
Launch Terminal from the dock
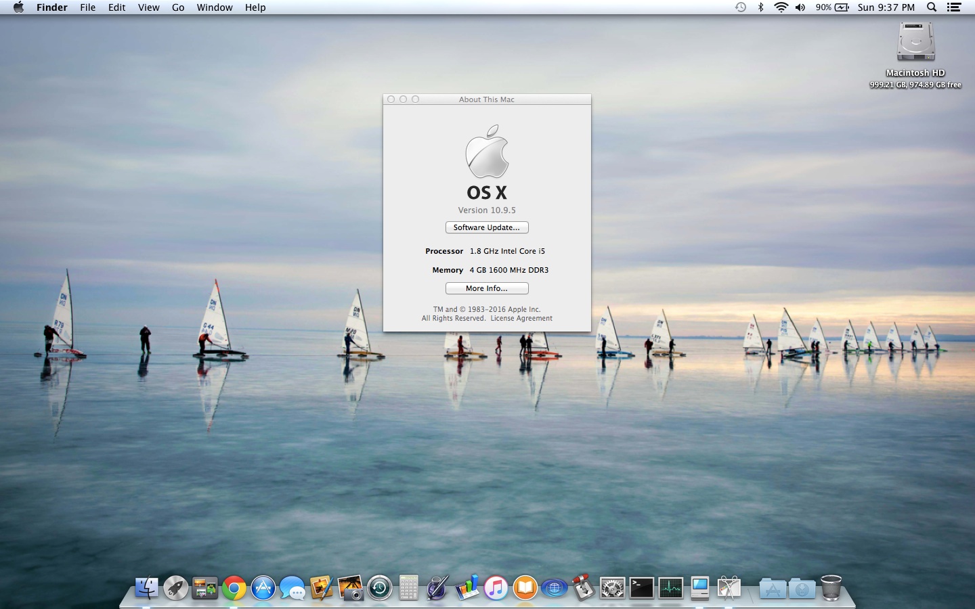coord(641,588)
